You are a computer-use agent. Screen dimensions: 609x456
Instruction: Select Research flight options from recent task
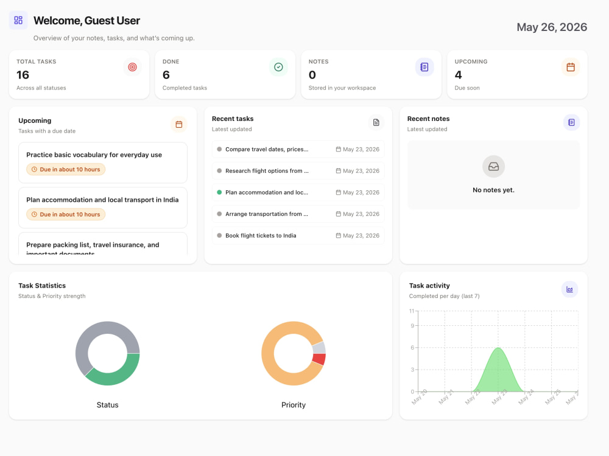coord(298,171)
